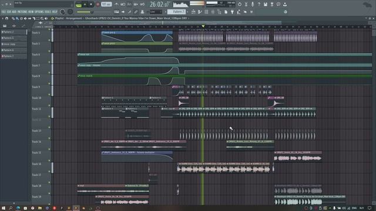Select the playlist Zoom magnifier tool

[42, 18]
